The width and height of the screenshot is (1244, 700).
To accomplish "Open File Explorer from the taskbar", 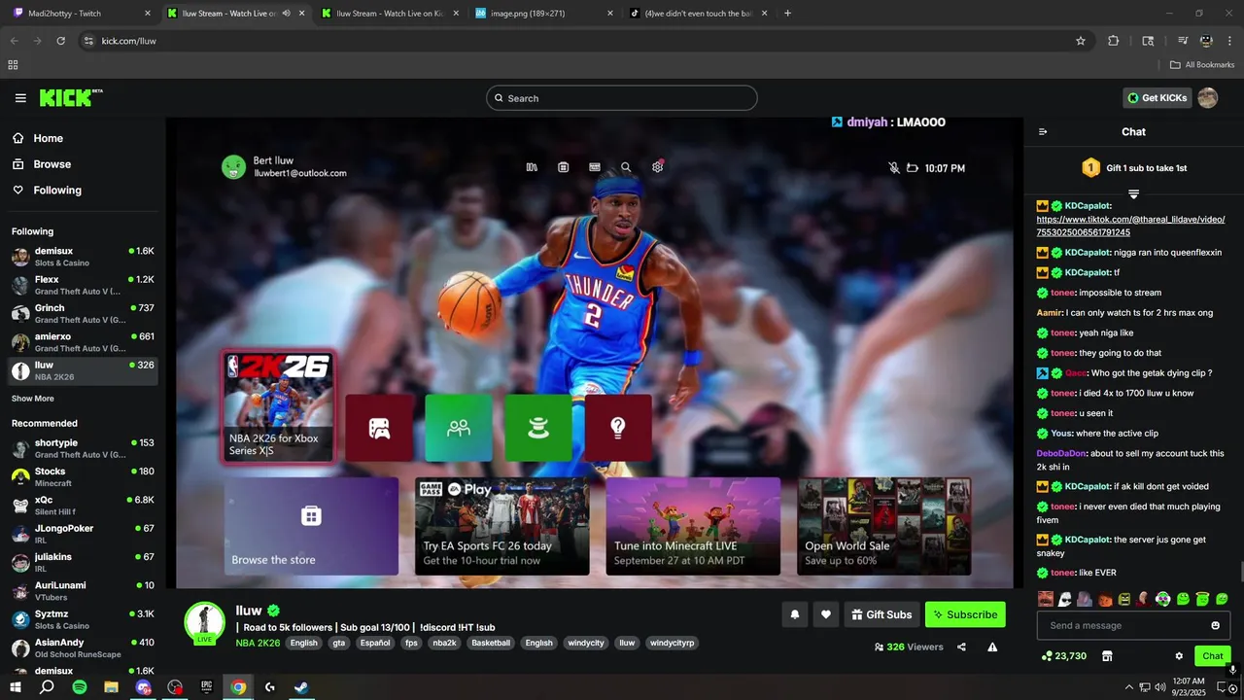I will [x=112, y=687].
